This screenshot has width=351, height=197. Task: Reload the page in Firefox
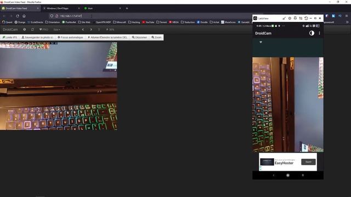18,16
